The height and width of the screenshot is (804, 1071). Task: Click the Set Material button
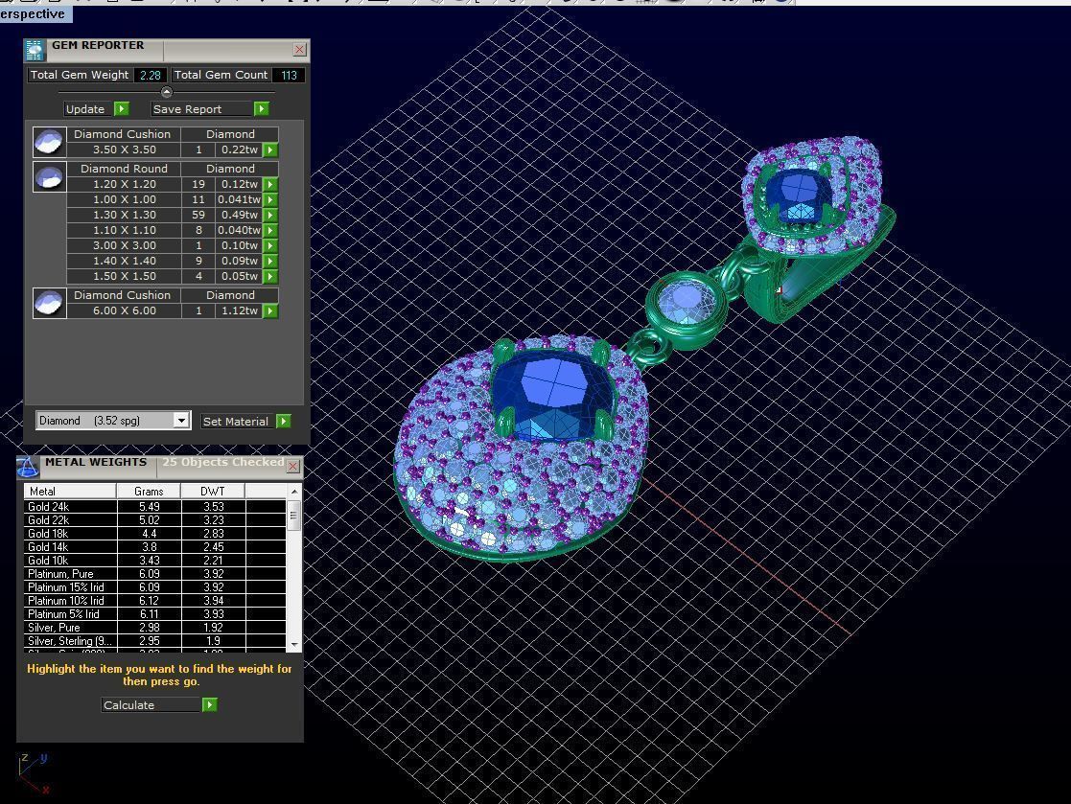point(245,421)
